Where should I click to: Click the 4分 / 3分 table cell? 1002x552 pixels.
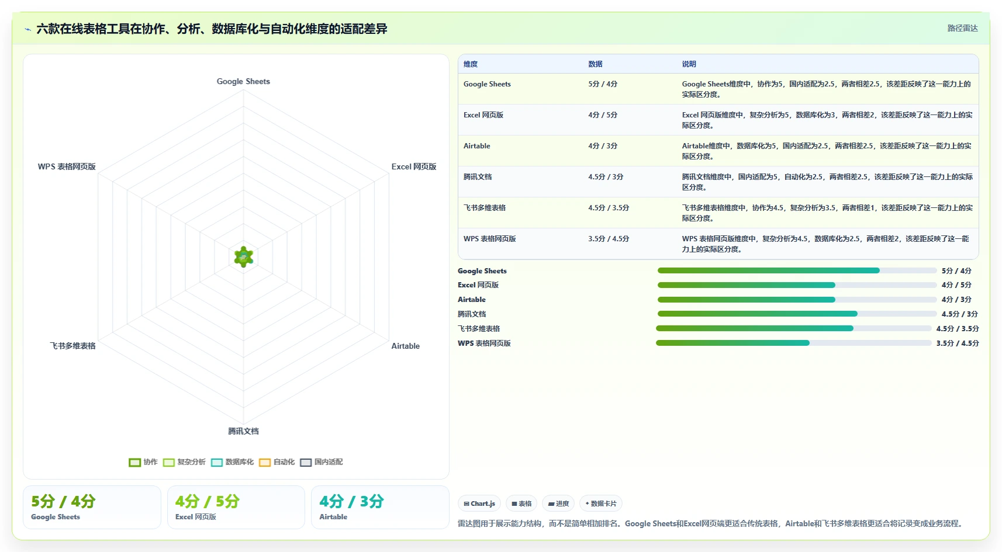pyautogui.click(x=603, y=146)
